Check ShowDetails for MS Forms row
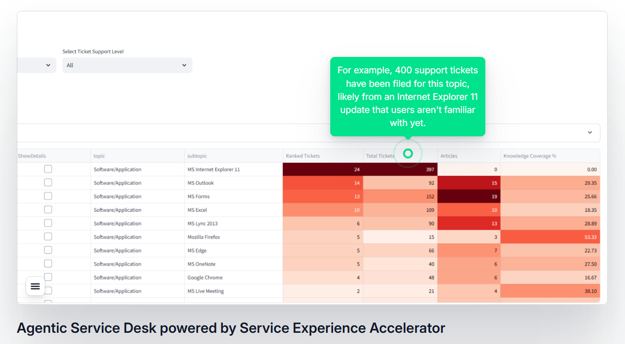This screenshot has height=344, width=625. coord(48,196)
